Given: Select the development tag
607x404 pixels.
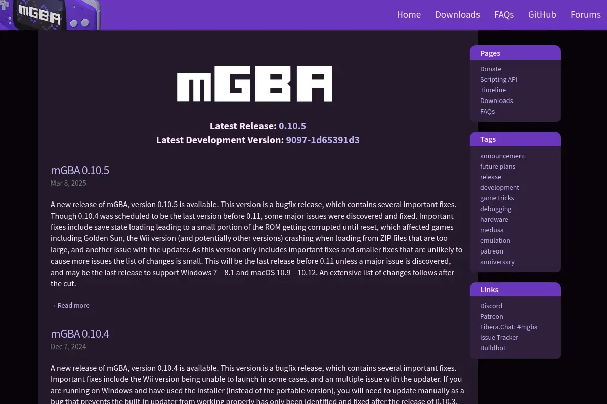Looking at the screenshot, I should [500, 187].
